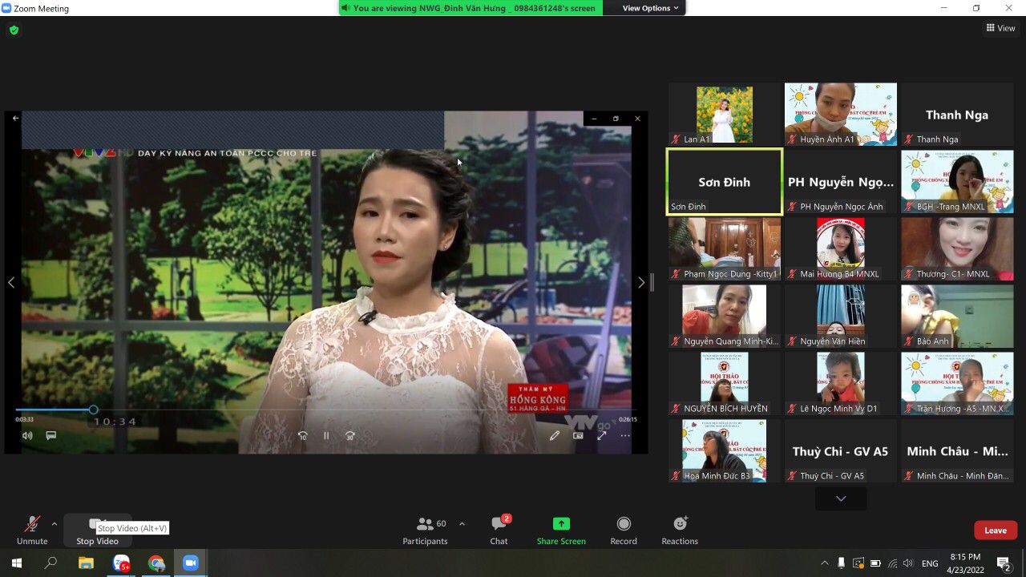Pause the shared video playback
Image resolution: width=1026 pixels, height=577 pixels.
pos(326,436)
